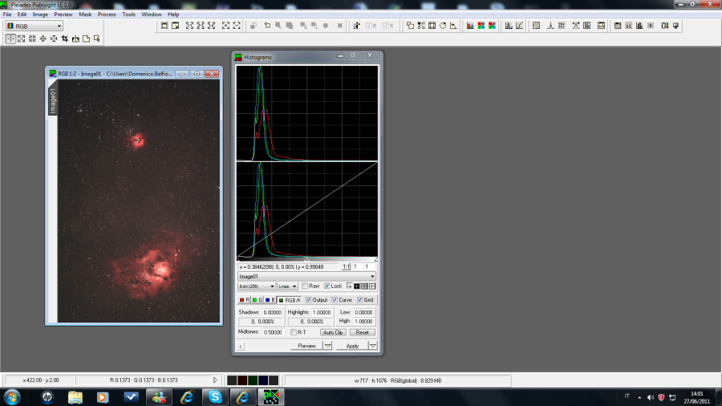The height and width of the screenshot is (406, 722).
Task: Select the plus-crosshair histogram cursor icon
Action: click(350, 286)
